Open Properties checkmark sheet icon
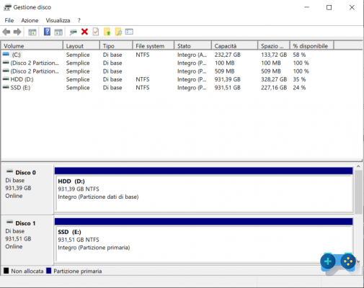Screen dimensions: 364x288 point(96,32)
